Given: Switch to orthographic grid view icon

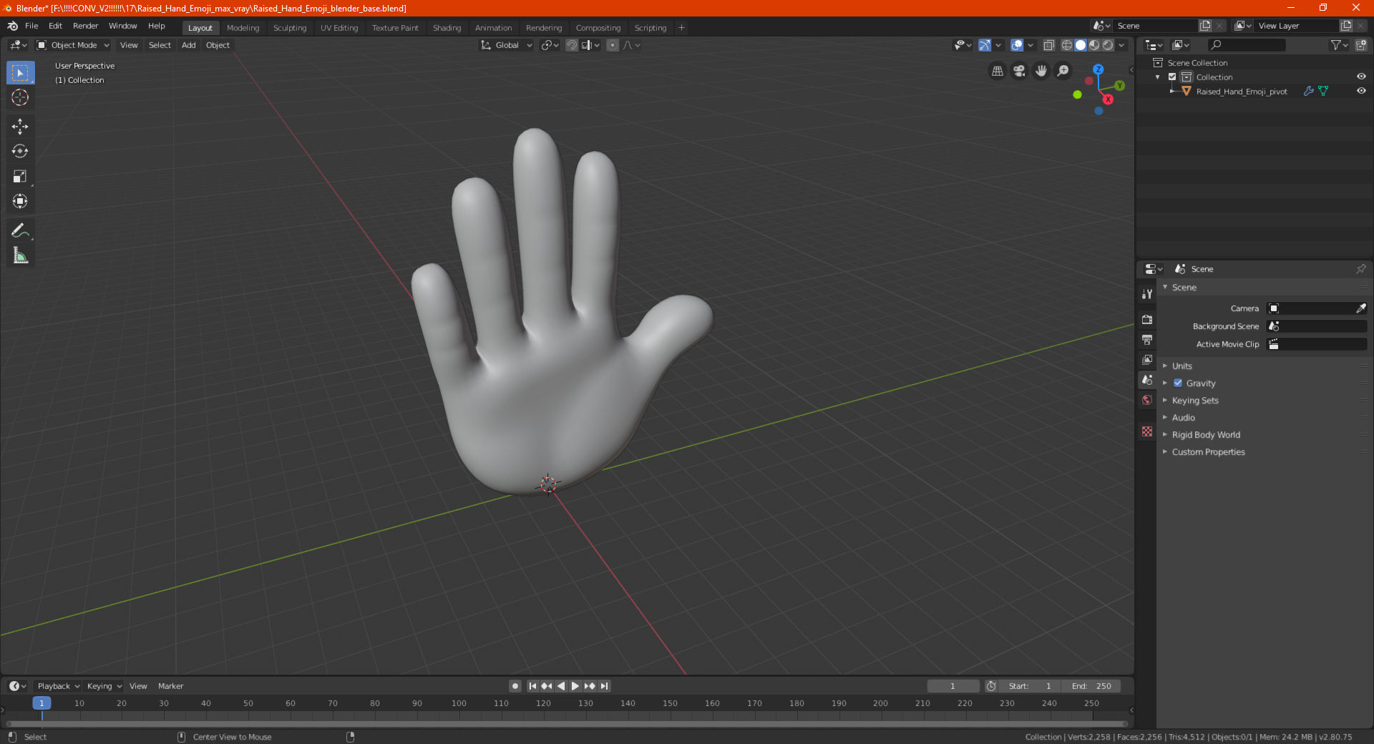Looking at the screenshot, I should (x=997, y=71).
